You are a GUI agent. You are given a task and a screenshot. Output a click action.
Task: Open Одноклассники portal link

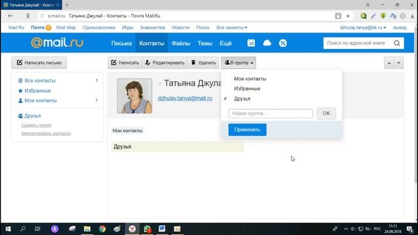point(99,27)
